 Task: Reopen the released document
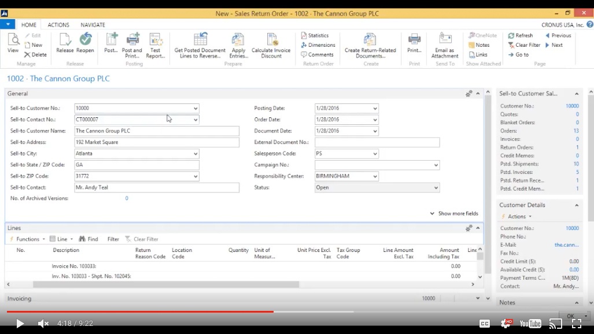point(85,43)
